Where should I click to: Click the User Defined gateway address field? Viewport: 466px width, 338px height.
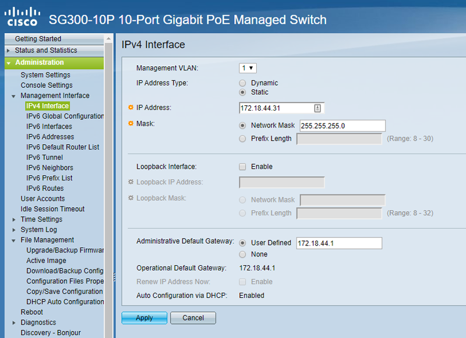(x=338, y=243)
